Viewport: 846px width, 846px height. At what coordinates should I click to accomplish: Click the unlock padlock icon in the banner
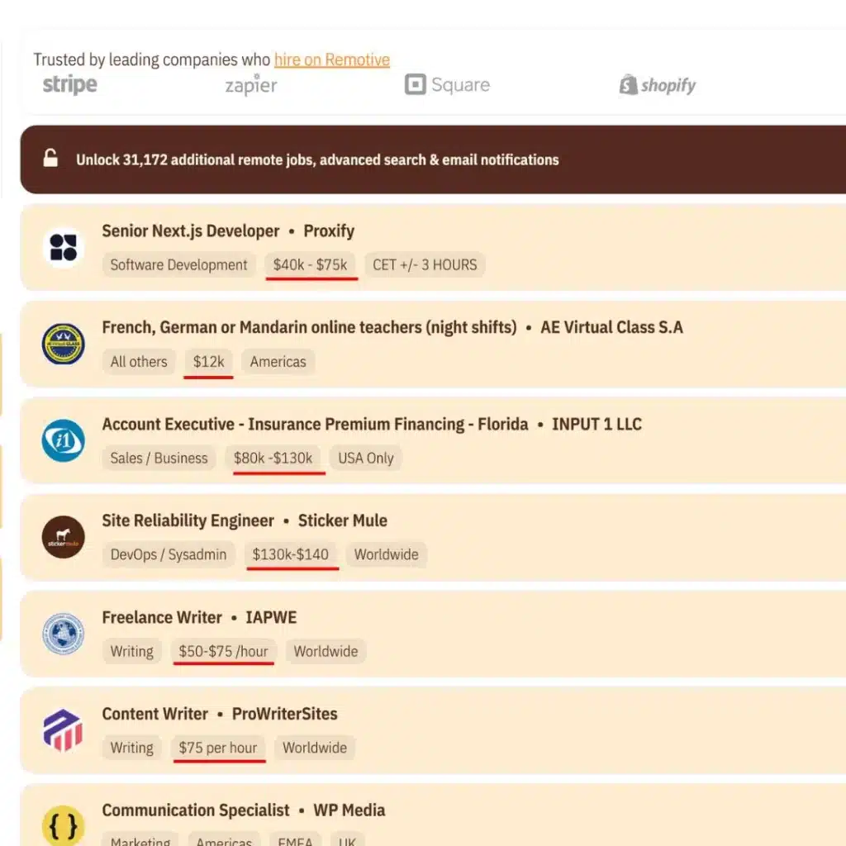point(50,158)
